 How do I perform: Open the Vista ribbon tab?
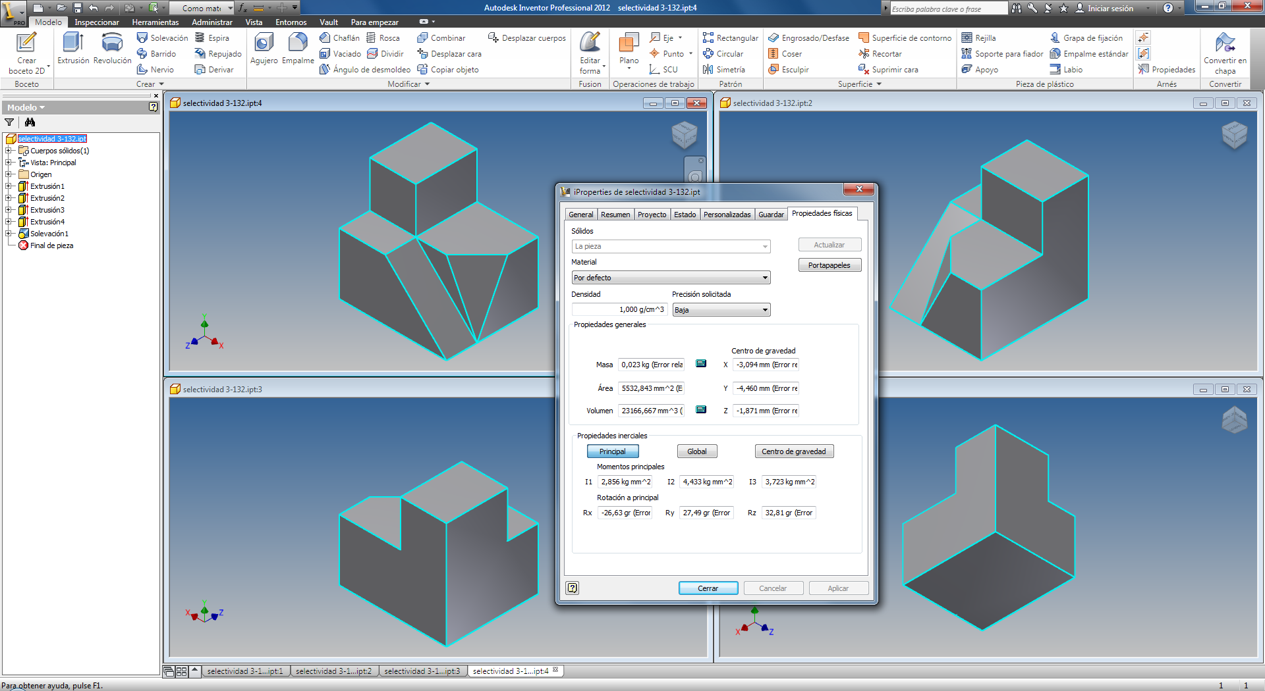[x=254, y=22]
